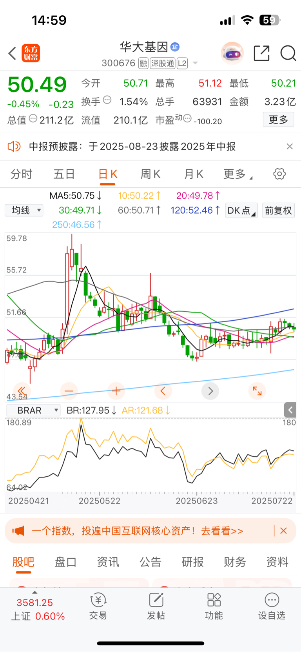This screenshot has width=301, height=652.
Task: Open the 资料 tab
Action: (277, 562)
